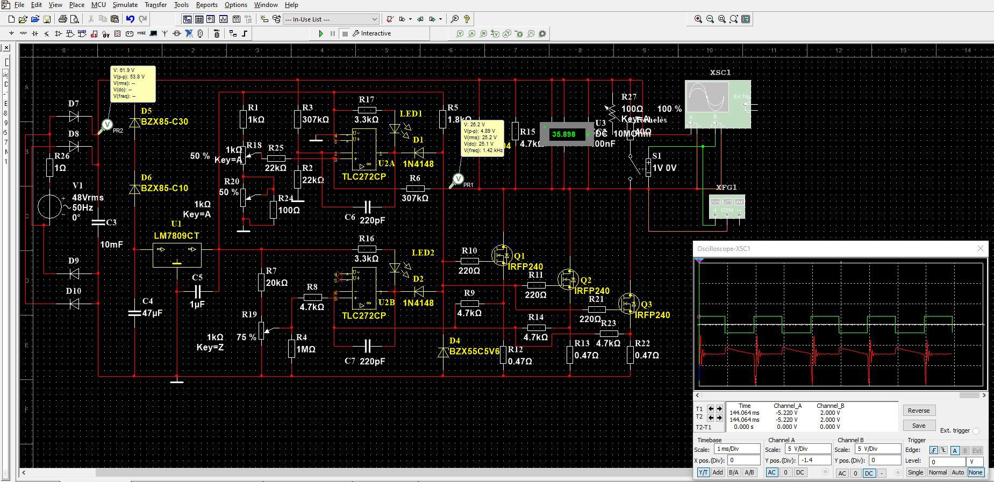Click the Undo arrow in the toolbar

point(130,19)
